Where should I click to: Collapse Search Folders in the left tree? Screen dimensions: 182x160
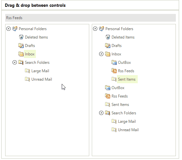(x=15, y=63)
